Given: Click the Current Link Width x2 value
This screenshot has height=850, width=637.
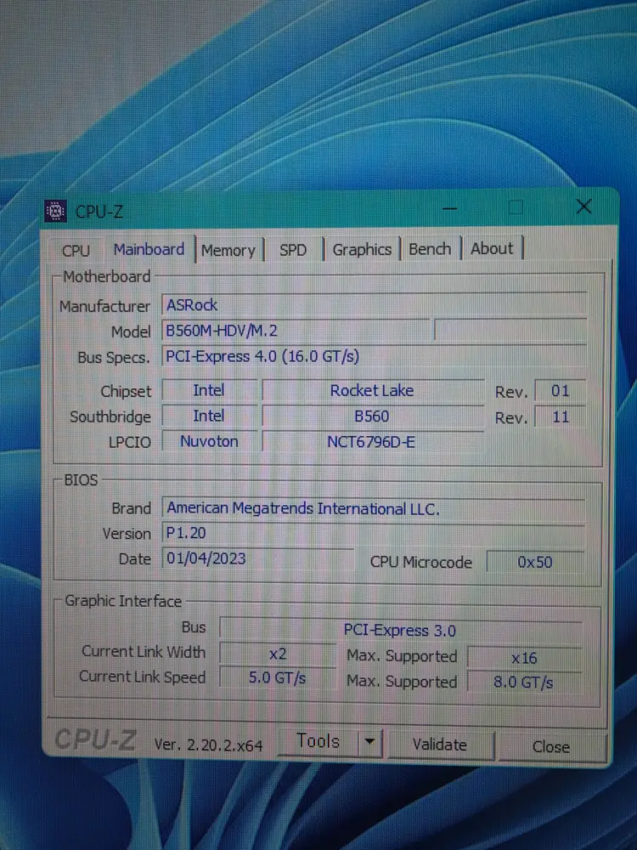Looking at the screenshot, I should click(x=278, y=654).
